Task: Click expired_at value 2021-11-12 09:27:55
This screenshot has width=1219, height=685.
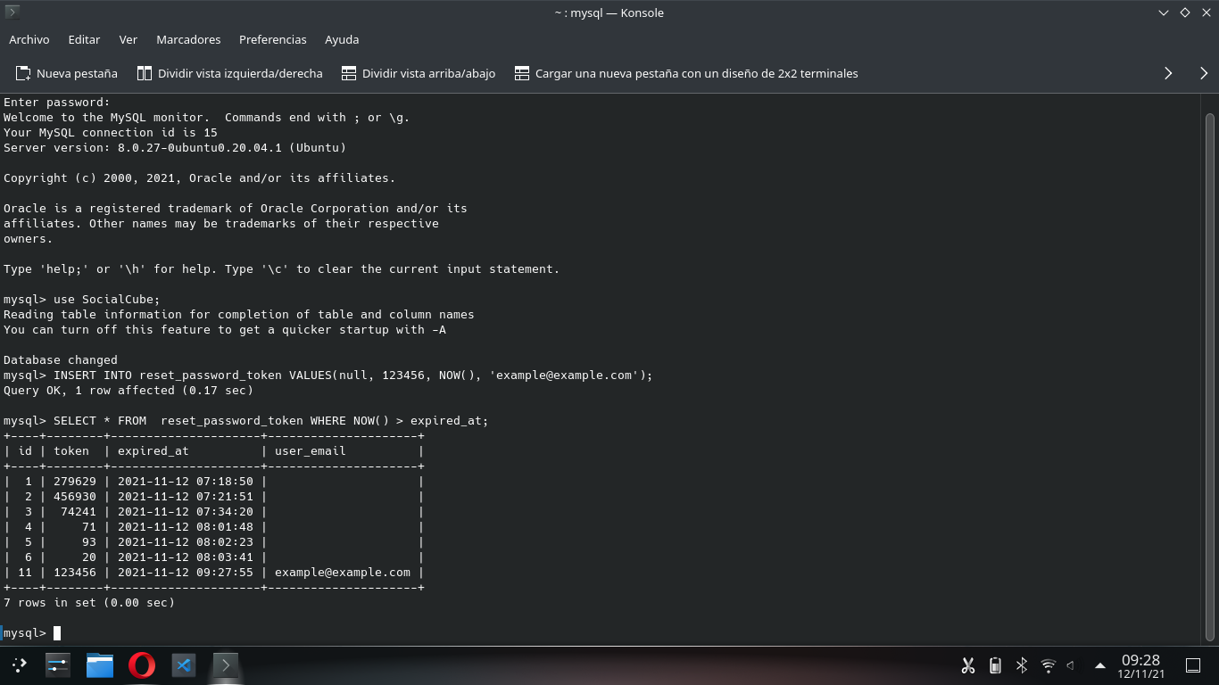Action: pos(186,572)
